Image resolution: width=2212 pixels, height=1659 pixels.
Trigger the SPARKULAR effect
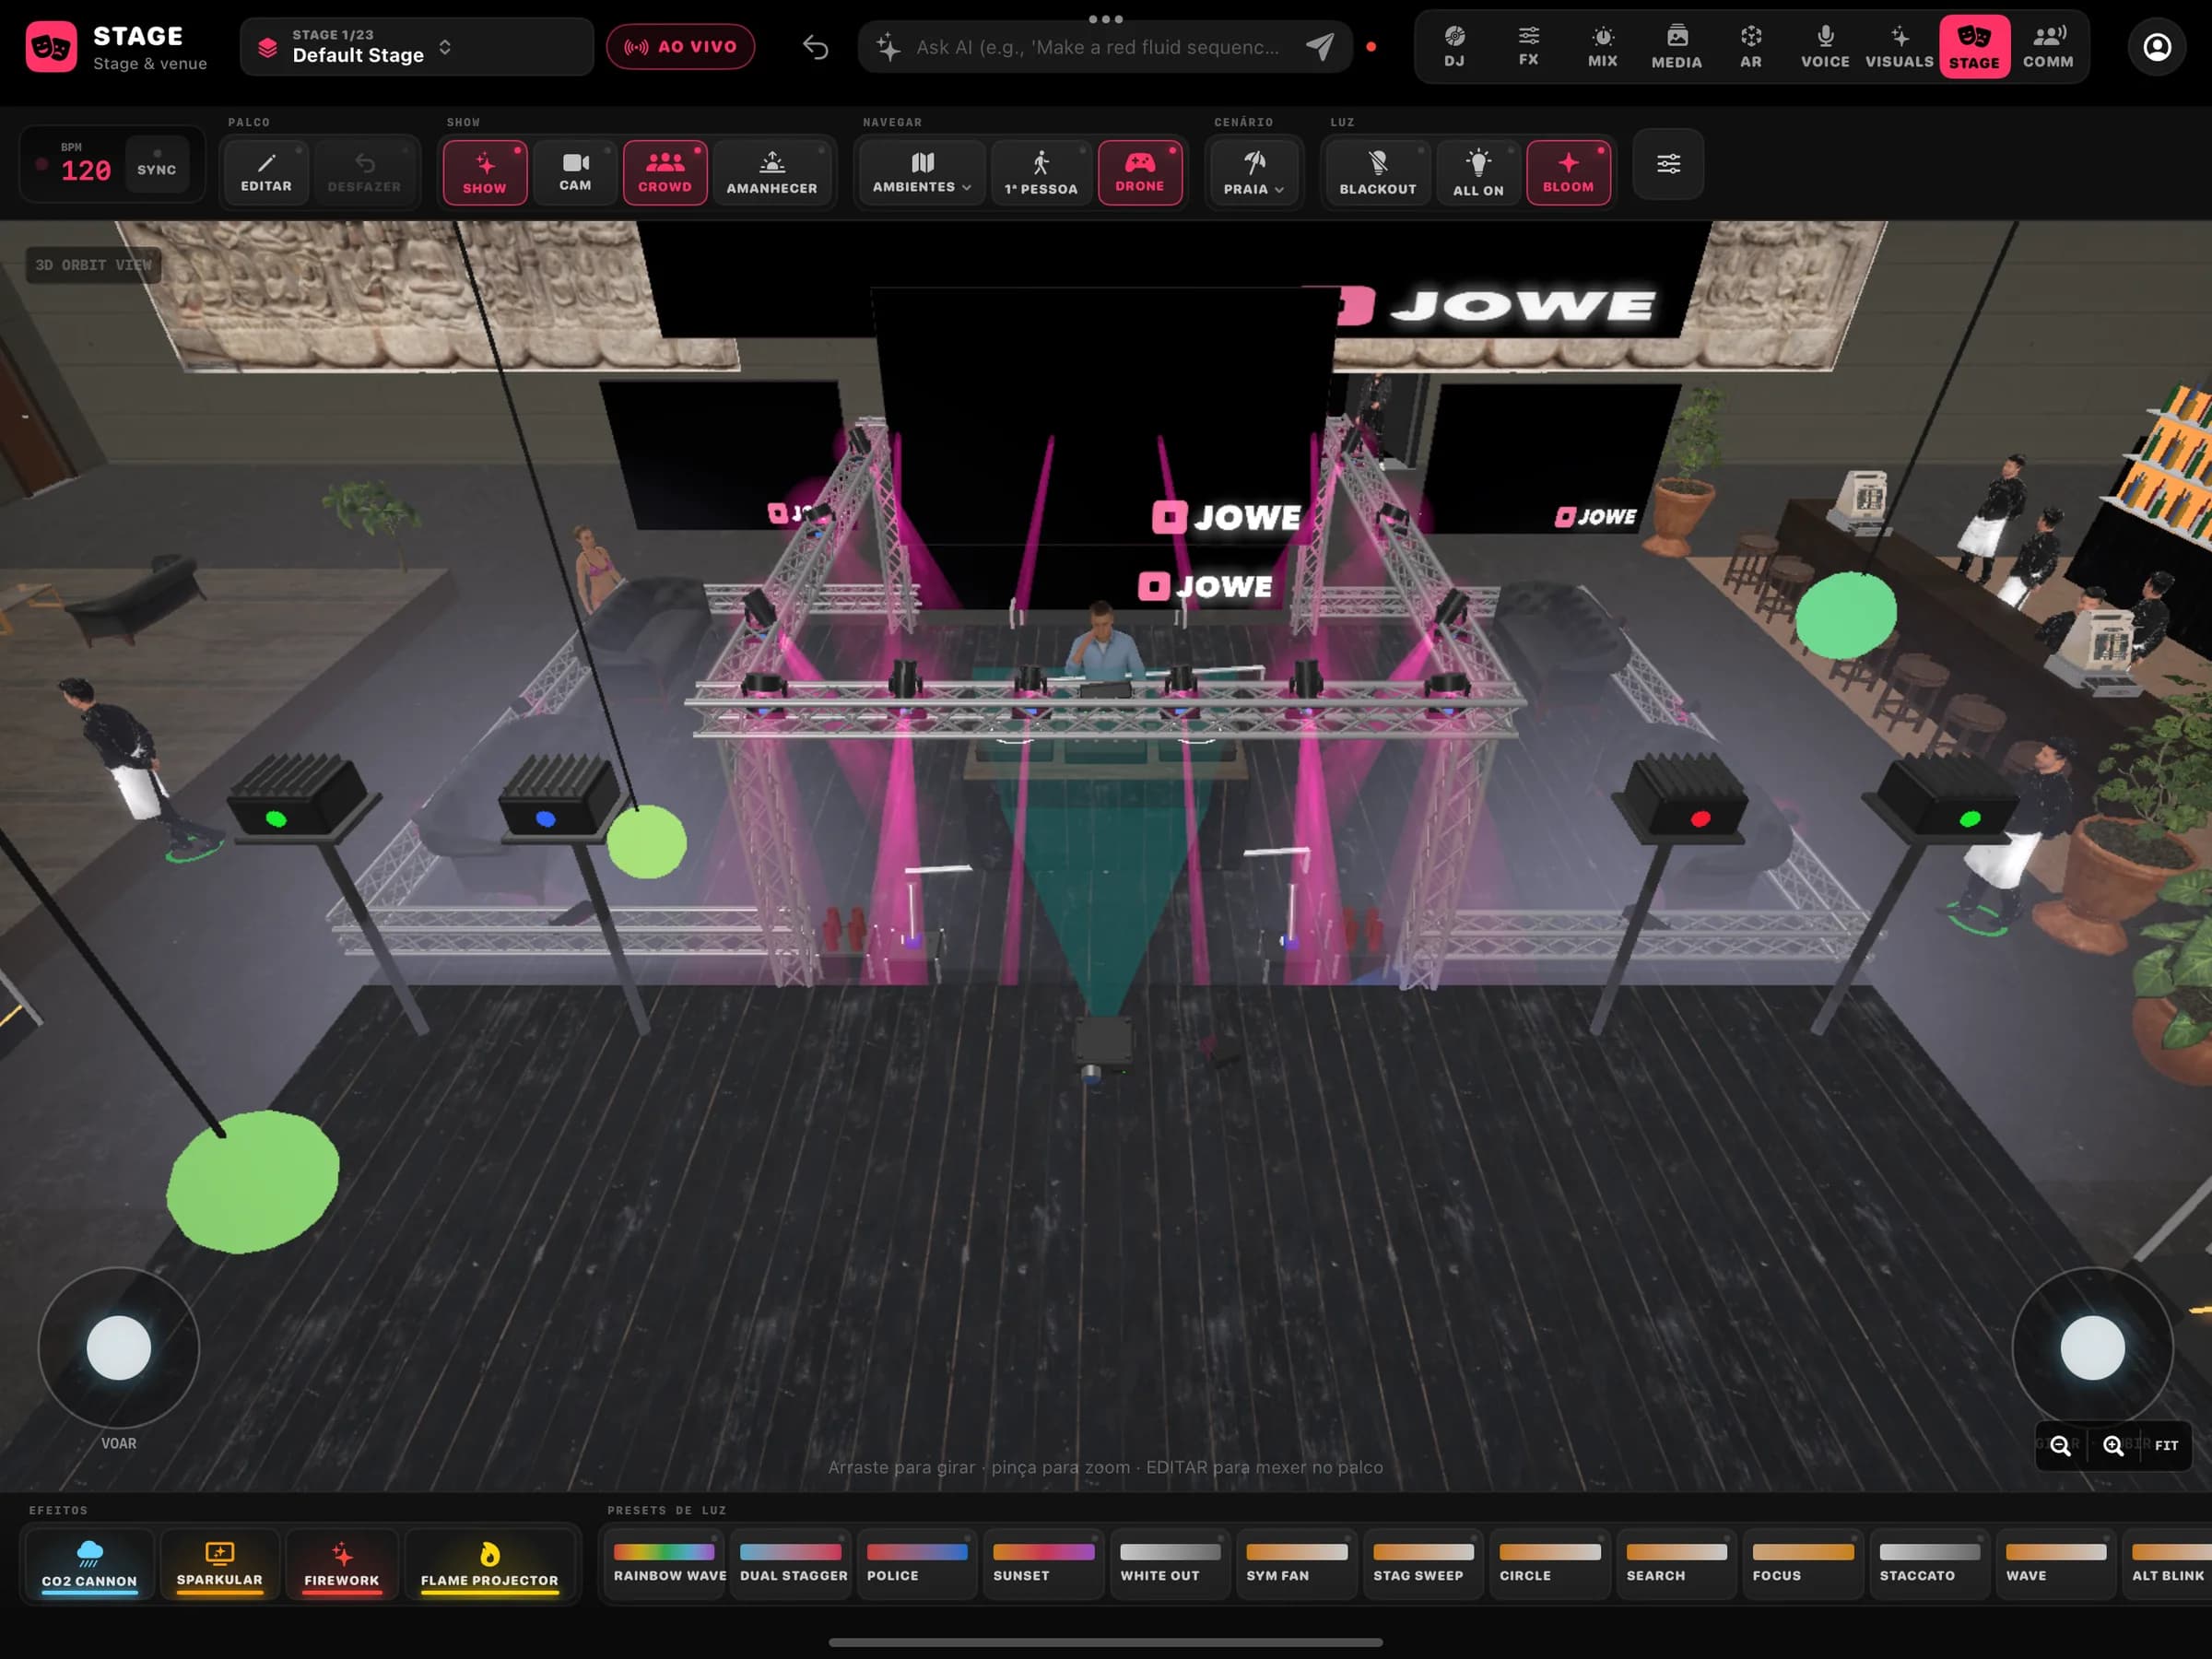click(x=220, y=1565)
